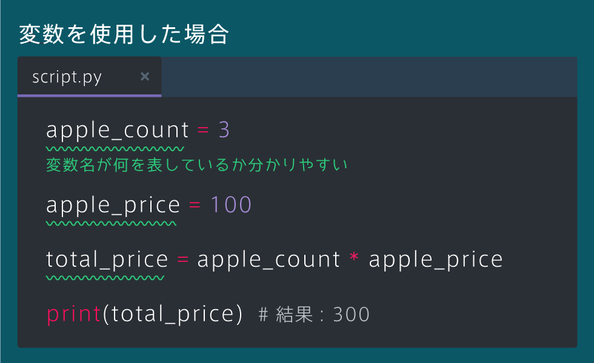Image resolution: width=594 pixels, height=363 pixels.
Task: Click the pink asterisk multiplication operator
Action: [354, 258]
